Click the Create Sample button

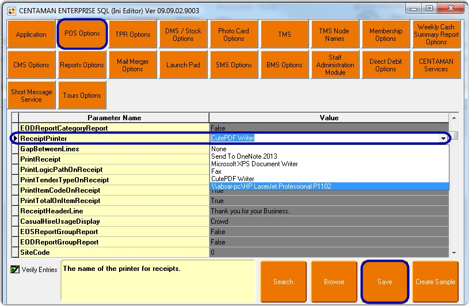pyautogui.click(x=436, y=282)
